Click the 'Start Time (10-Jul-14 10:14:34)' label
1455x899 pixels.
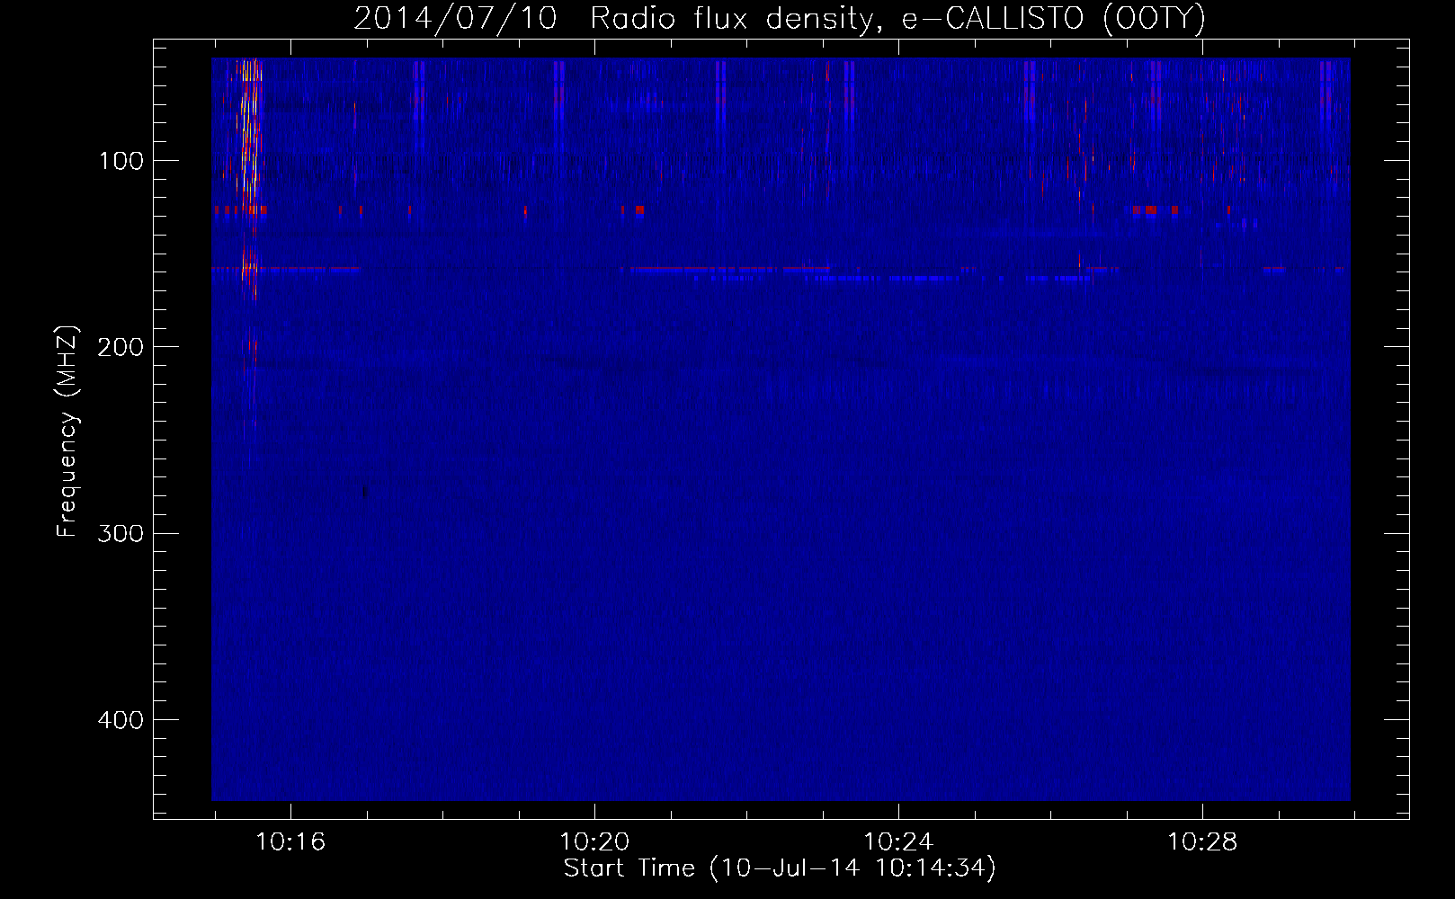click(x=780, y=868)
